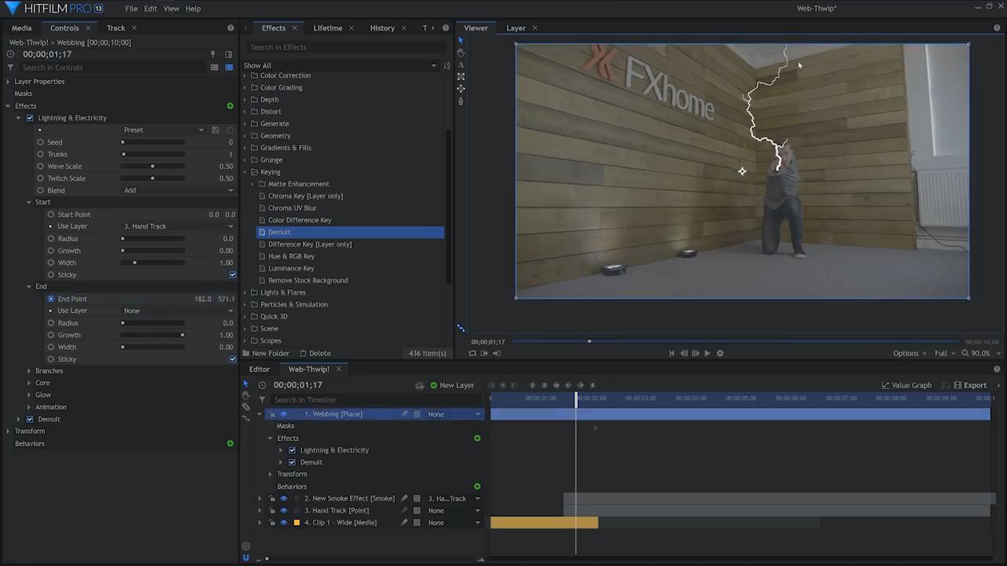Click the Export button
The image size is (1007, 566).
click(970, 385)
